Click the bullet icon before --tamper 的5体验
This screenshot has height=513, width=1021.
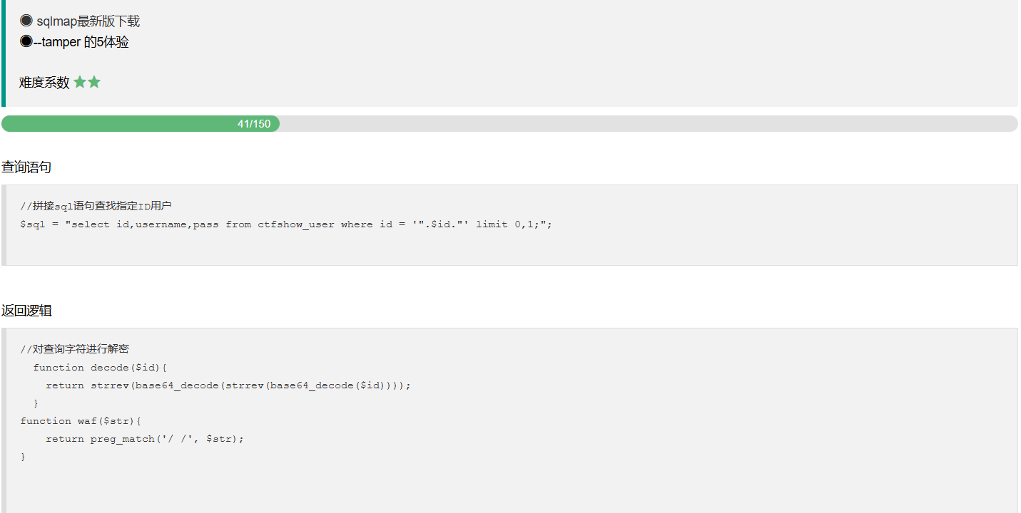coord(26,41)
